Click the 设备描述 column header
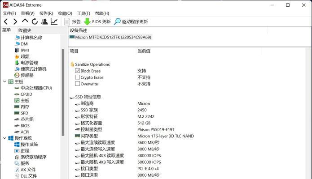The image size is (312, 179). tap(79, 30)
